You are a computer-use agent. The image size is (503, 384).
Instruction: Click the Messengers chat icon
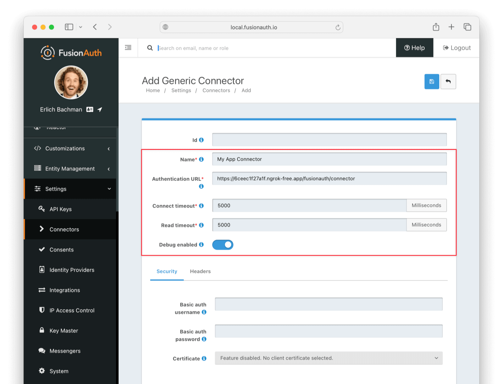click(42, 351)
